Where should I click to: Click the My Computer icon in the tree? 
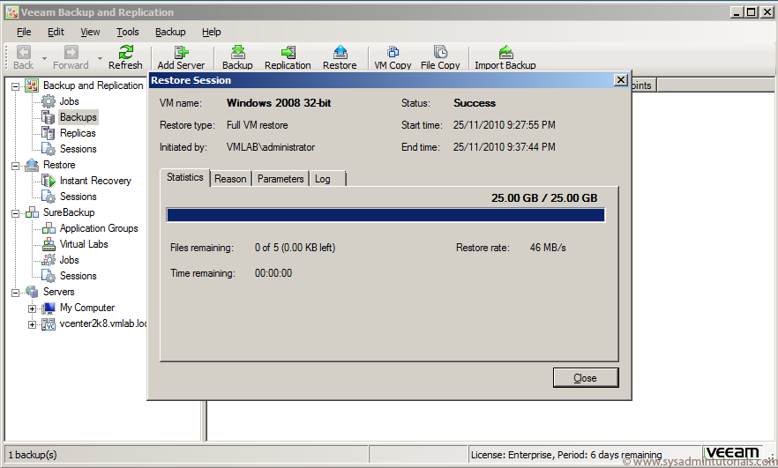pos(49,308)
